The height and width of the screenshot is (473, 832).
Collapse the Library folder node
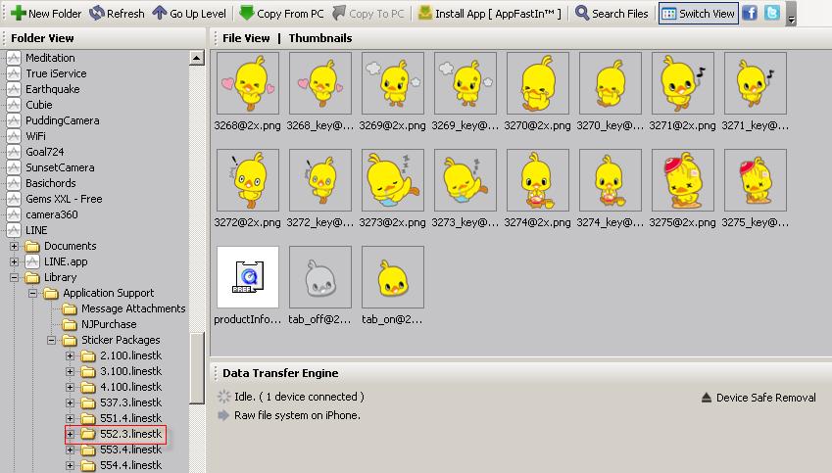[x=15, y=277]
